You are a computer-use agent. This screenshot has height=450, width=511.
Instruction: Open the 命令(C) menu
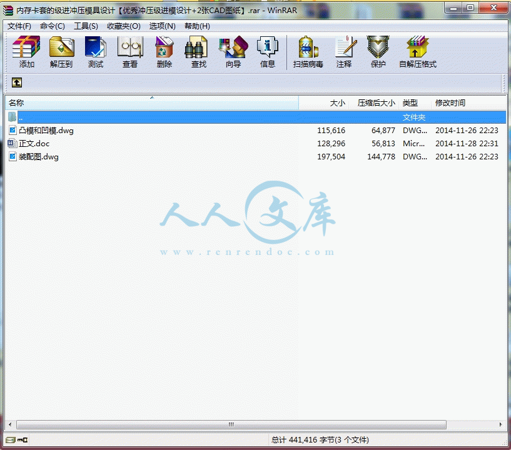(x=53, y=26)
